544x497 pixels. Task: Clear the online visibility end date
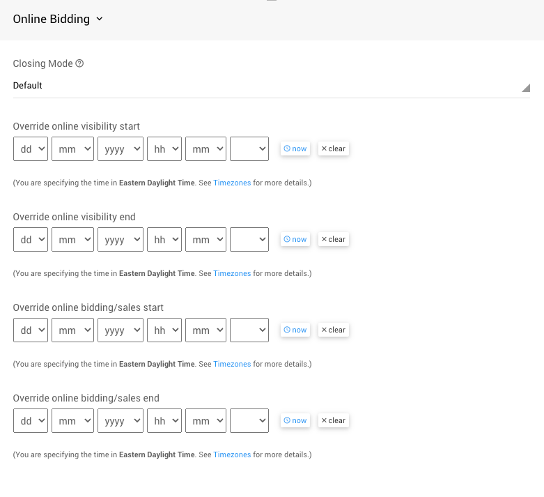tap(333, 239)
